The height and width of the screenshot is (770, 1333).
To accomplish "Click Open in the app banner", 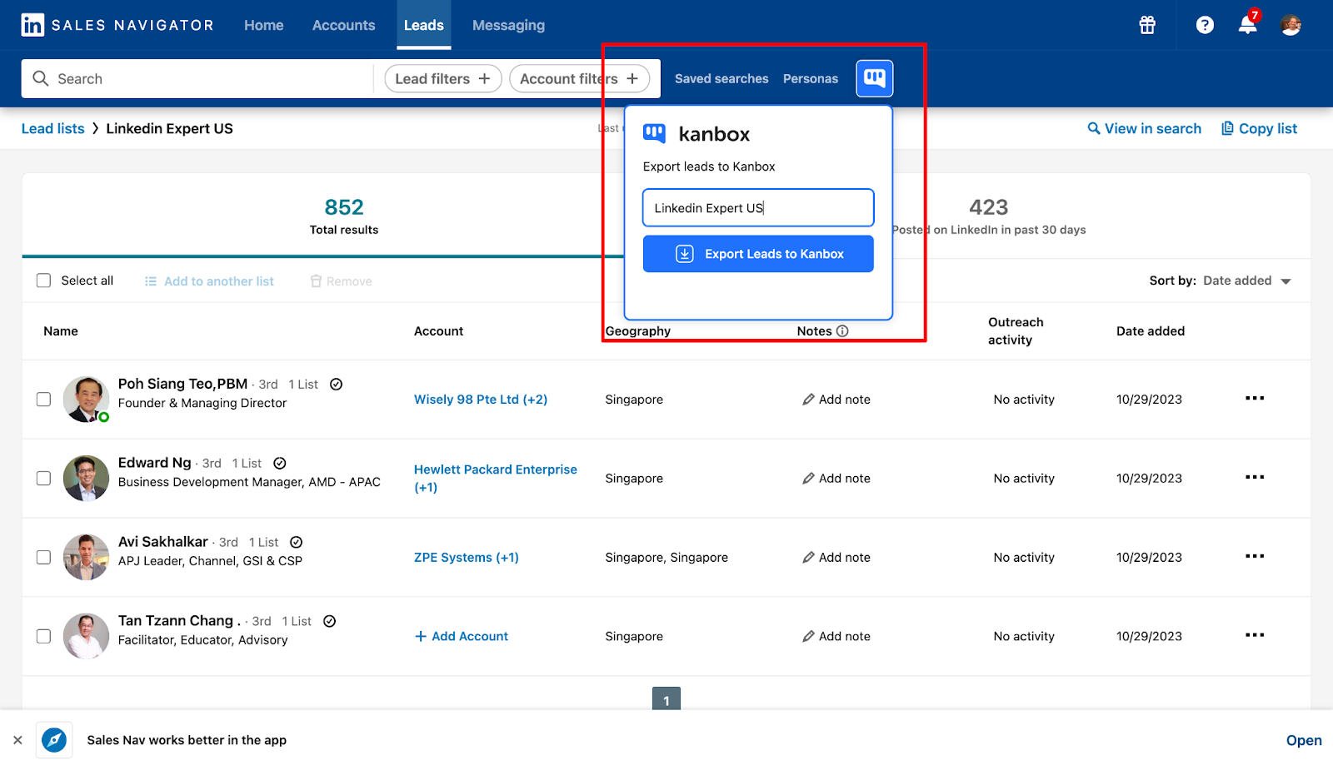I will click(x=1304, y=740).
